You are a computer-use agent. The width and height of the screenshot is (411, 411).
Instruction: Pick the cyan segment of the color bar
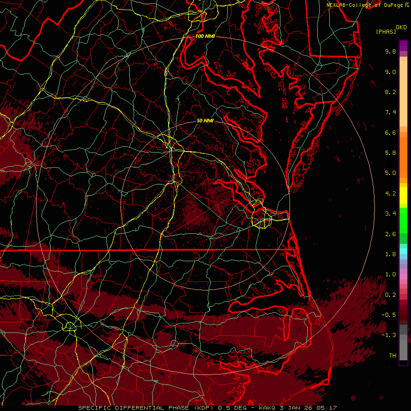pos(403,251)
